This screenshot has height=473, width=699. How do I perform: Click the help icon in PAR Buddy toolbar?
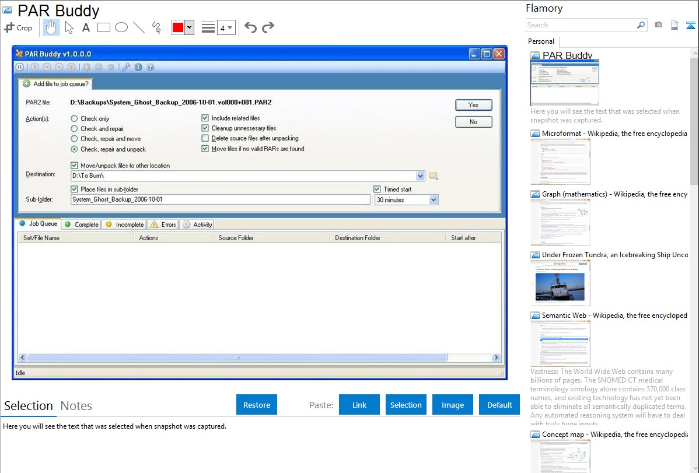point(151,67)
